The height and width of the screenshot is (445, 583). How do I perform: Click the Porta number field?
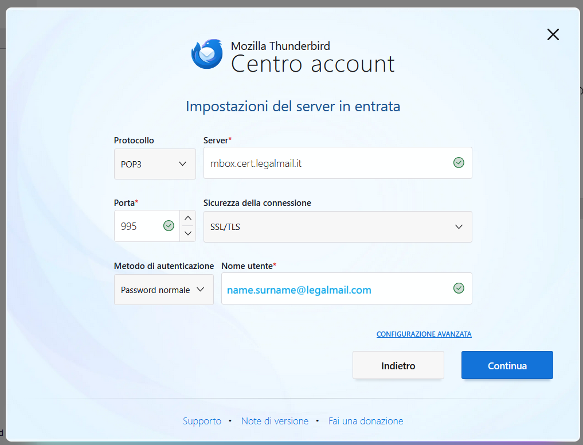(138, 227)
